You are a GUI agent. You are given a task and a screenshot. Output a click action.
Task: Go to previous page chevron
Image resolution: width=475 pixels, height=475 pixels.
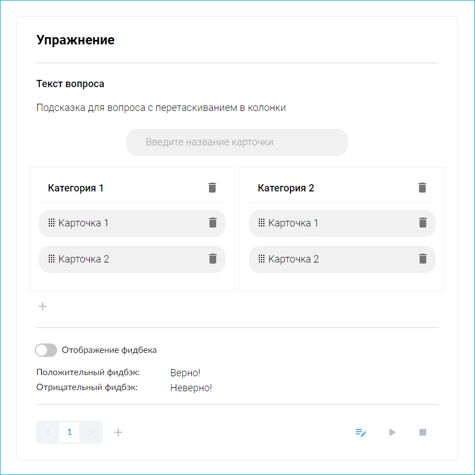tap(48, 432)
